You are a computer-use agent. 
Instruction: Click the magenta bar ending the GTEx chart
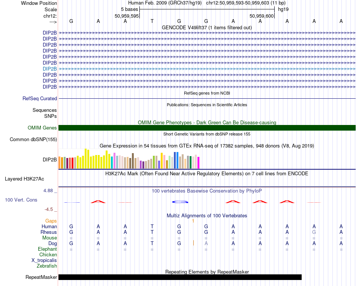coord(199,163)
